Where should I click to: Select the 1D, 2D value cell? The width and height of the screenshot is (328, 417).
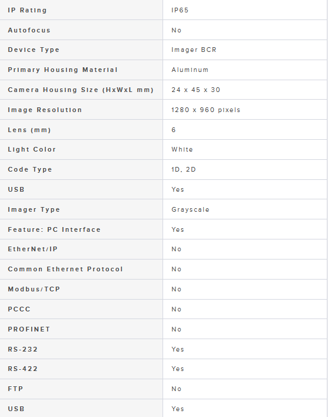[245, 169]
